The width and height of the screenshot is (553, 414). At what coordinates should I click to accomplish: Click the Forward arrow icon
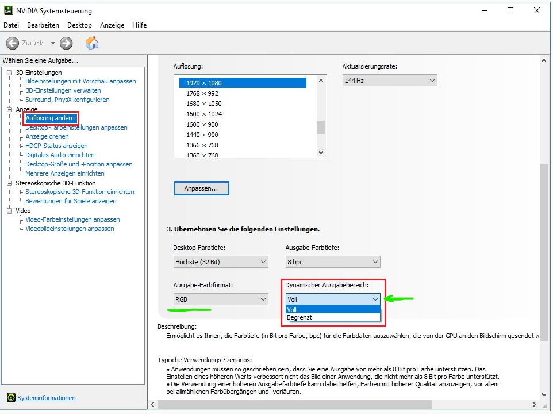tap(66, 43)
